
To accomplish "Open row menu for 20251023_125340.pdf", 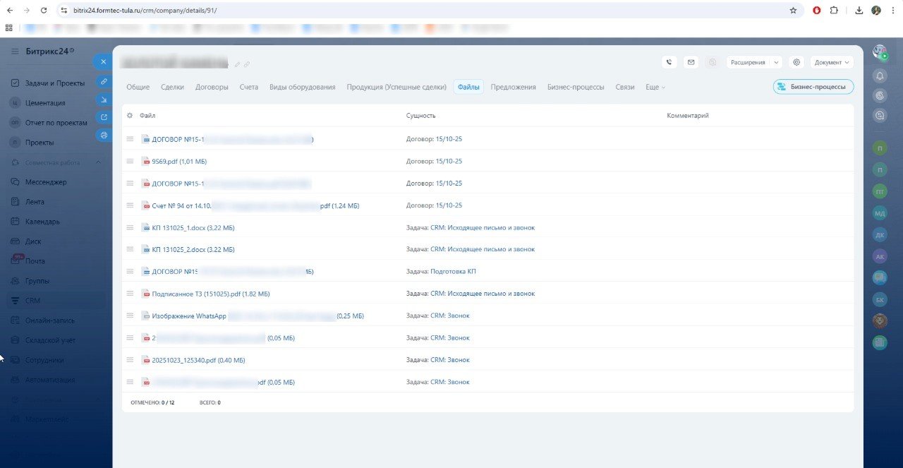I will click(x=130, y=360).
